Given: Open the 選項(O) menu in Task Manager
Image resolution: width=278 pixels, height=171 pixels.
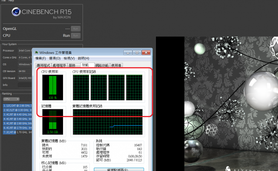Looking at the screenshot, I should point(55,58).
